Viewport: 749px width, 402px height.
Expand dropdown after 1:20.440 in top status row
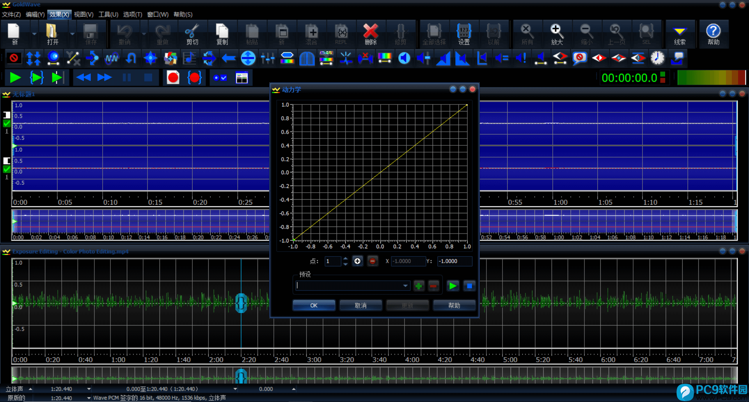point(89,389)
